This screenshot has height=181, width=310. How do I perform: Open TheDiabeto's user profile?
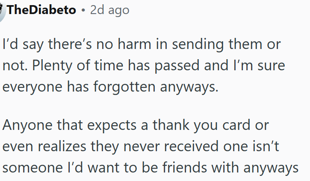point(41,10)
